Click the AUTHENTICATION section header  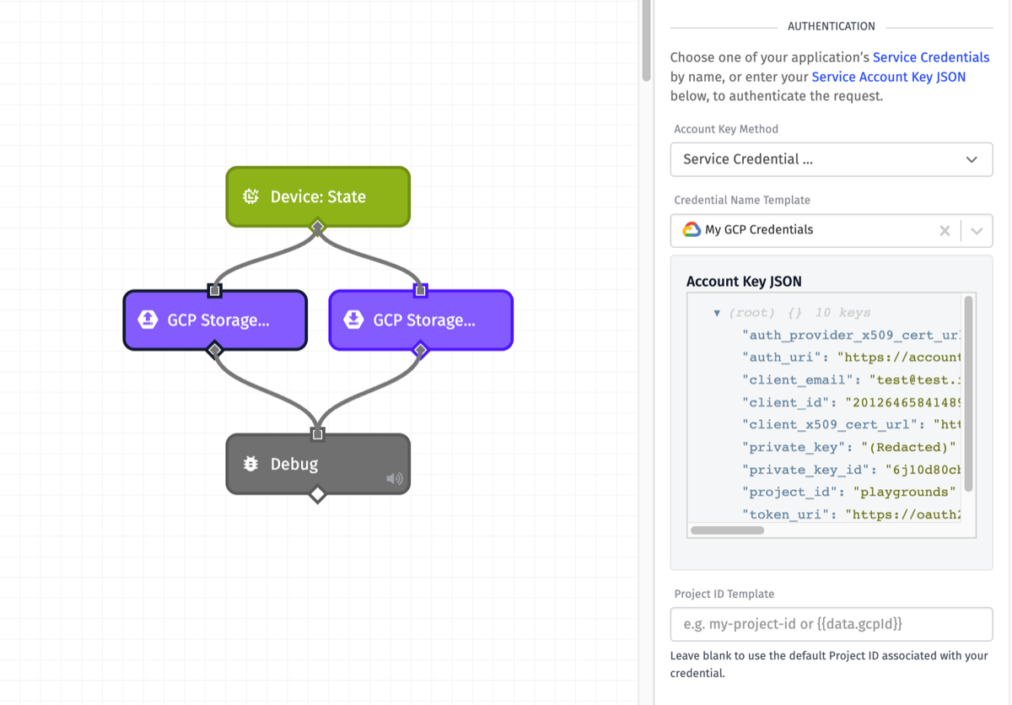tap(832, 26)
